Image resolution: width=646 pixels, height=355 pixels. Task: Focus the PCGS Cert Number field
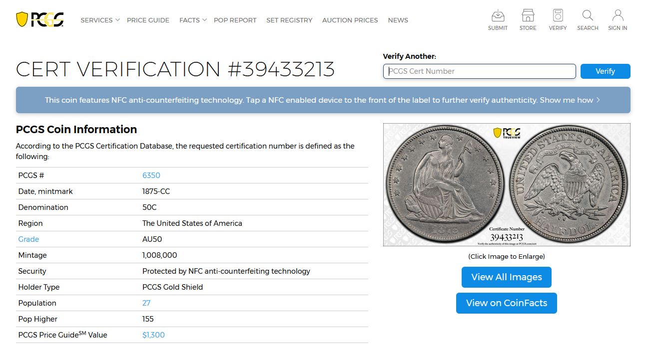pos(480,71)
